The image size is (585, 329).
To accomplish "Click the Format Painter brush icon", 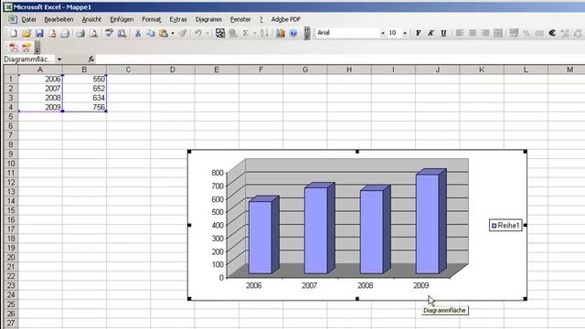I will 183,33.
